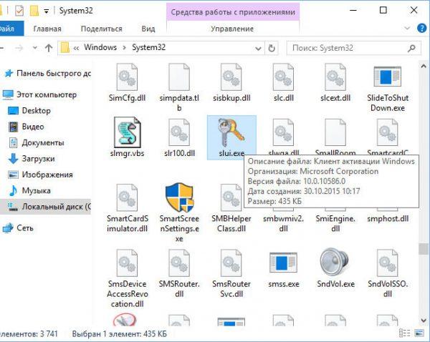Click the smphost.dll file name
430x342 pixels.
[388, 218]
